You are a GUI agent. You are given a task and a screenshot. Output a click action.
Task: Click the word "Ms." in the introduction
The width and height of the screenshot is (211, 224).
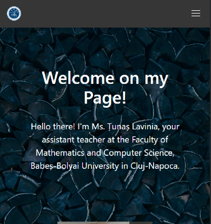pyautogui.click(x=98, y=127)
